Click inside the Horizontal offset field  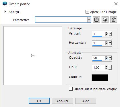coord(98,43)
